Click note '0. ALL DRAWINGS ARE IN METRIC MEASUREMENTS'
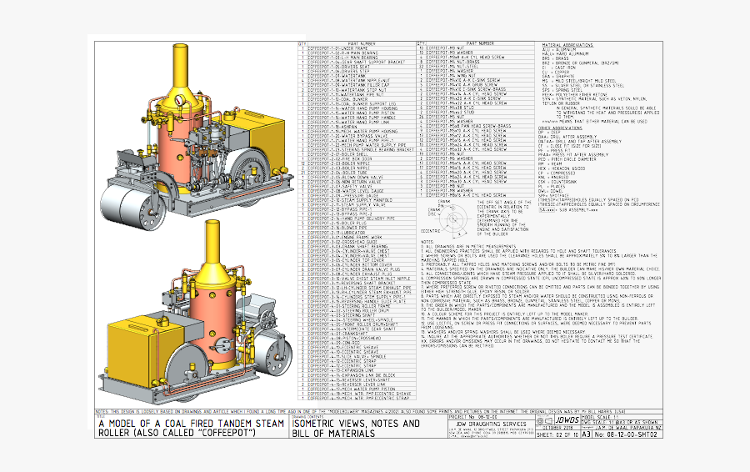 point(468,247)
